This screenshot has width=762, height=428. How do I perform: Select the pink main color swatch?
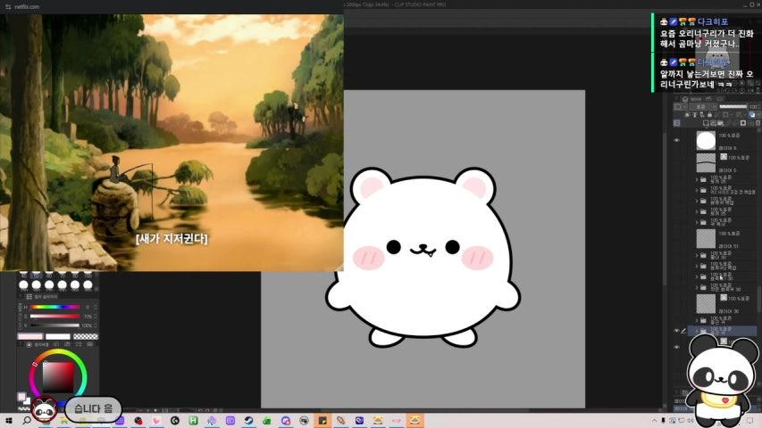click(x=30, y=336)
